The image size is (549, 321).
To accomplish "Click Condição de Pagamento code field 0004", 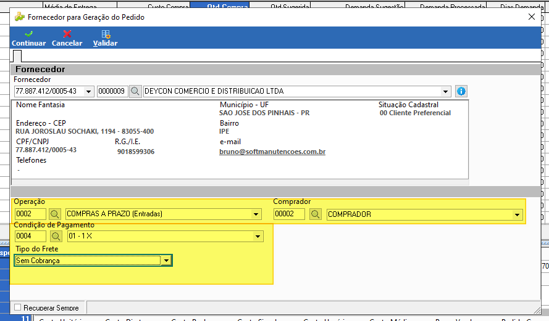I will point(30,236).
